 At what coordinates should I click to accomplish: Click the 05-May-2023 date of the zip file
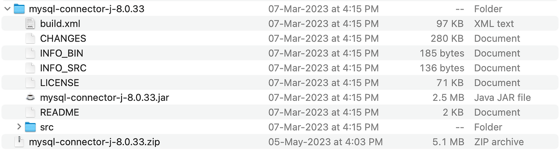325,142
